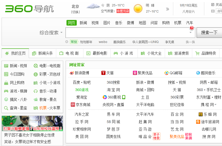Open the orange 聚美优品 初秋来袭 link
Image resolution: width=222 pixels, height=146 pixels.
(181, 136)
